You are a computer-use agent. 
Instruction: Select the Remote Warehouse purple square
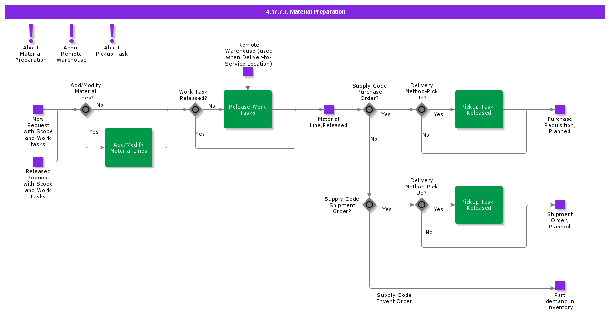(x=248, y=71)
